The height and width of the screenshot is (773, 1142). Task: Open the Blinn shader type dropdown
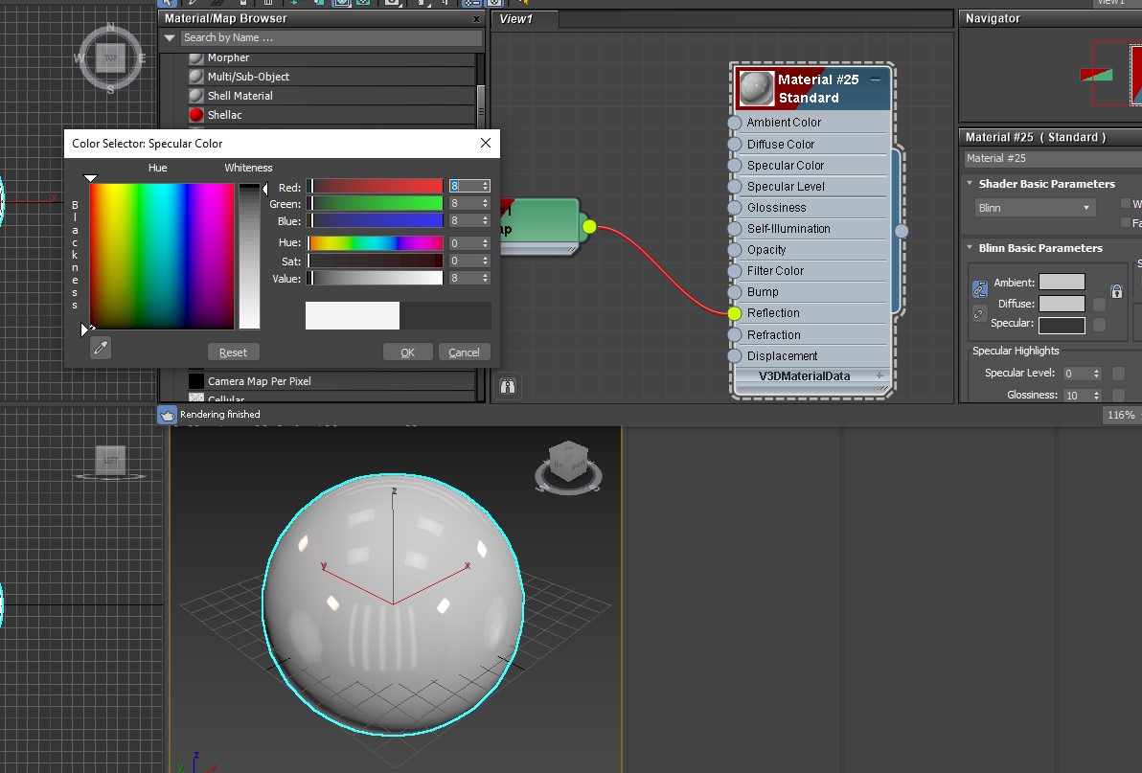[x=1035, y=208]
